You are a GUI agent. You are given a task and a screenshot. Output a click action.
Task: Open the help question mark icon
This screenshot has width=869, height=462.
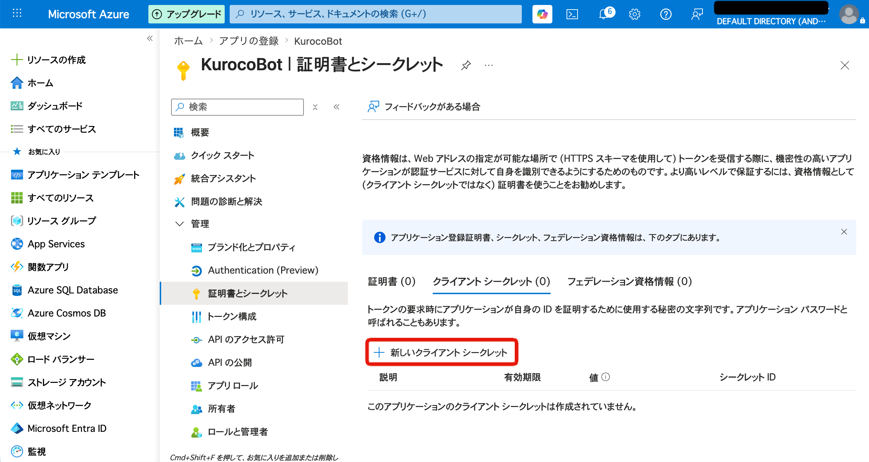666,14
